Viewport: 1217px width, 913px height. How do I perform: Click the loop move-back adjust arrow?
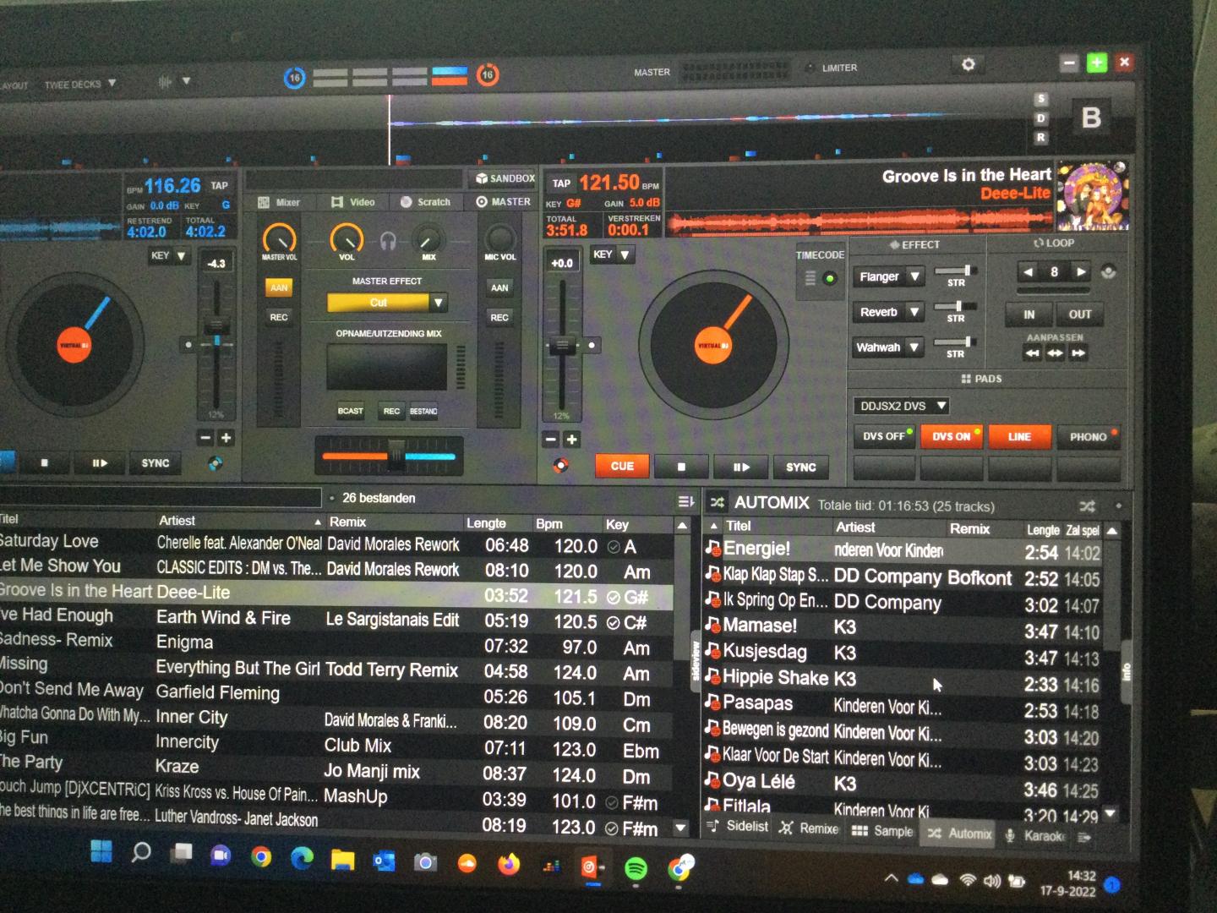coord(1032,353)
